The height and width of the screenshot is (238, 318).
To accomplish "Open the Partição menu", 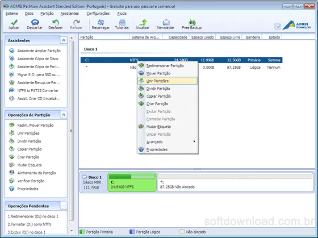I will [x=47, y=14].
